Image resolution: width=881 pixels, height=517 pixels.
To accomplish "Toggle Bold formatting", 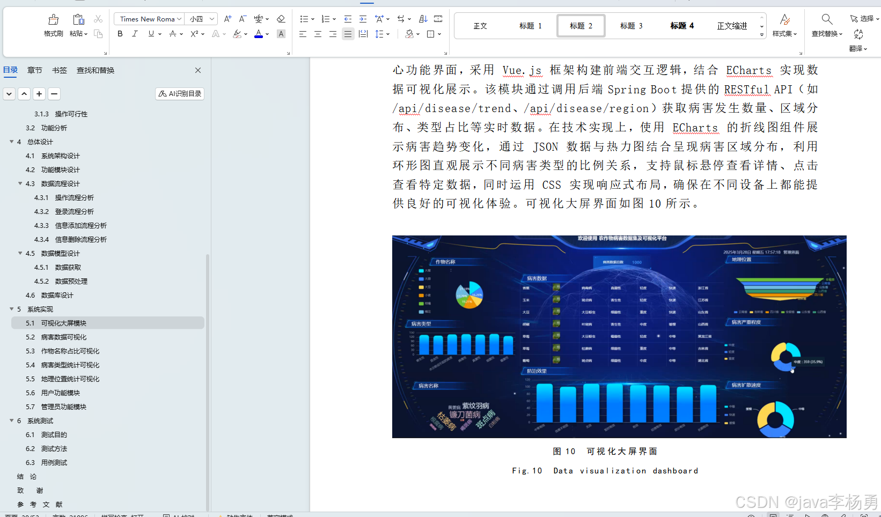I will click(x=120, y=34).
